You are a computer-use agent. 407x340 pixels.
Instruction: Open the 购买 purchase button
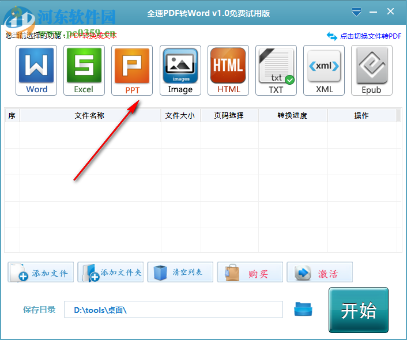(250, 272)
